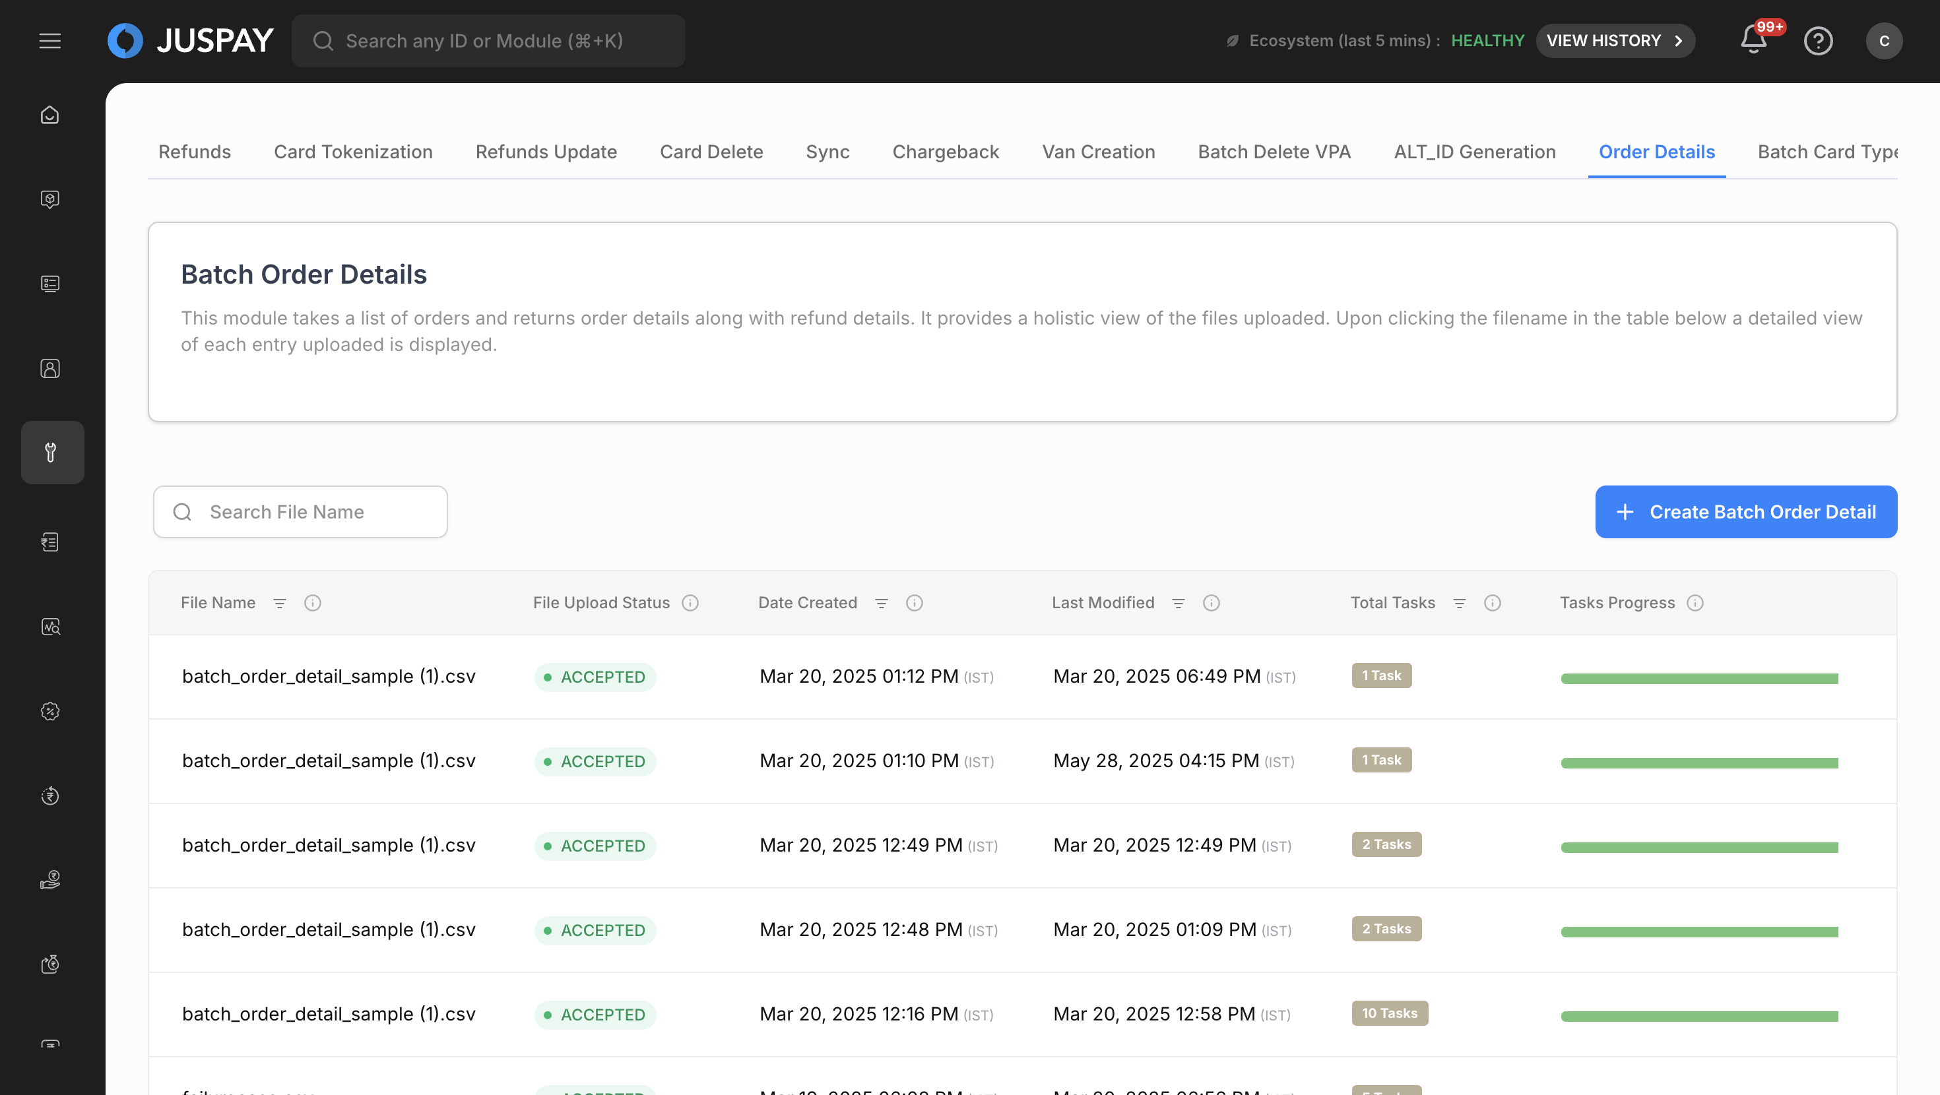Viewport: 1940px width, 1095px height.
Task: Open the user avatar C menu
Action: (1883, 41)
